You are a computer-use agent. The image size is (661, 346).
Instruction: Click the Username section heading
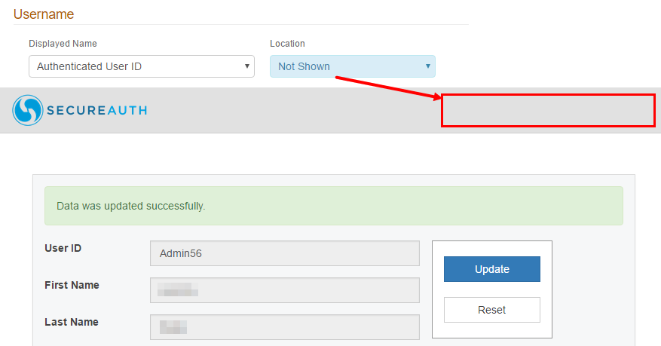pos(44,14)
